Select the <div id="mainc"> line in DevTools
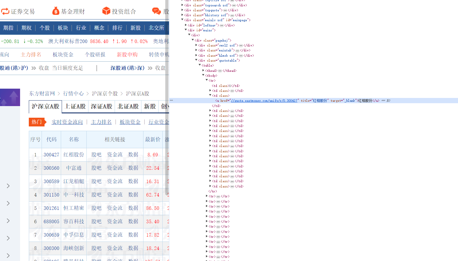Image resolution: width=458 pixels, height=261 pixels. [202, 30]
